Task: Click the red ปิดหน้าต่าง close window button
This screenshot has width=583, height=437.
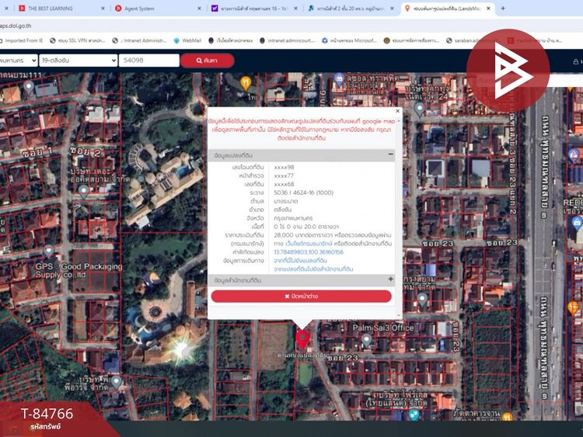Action: click(301, 297)
